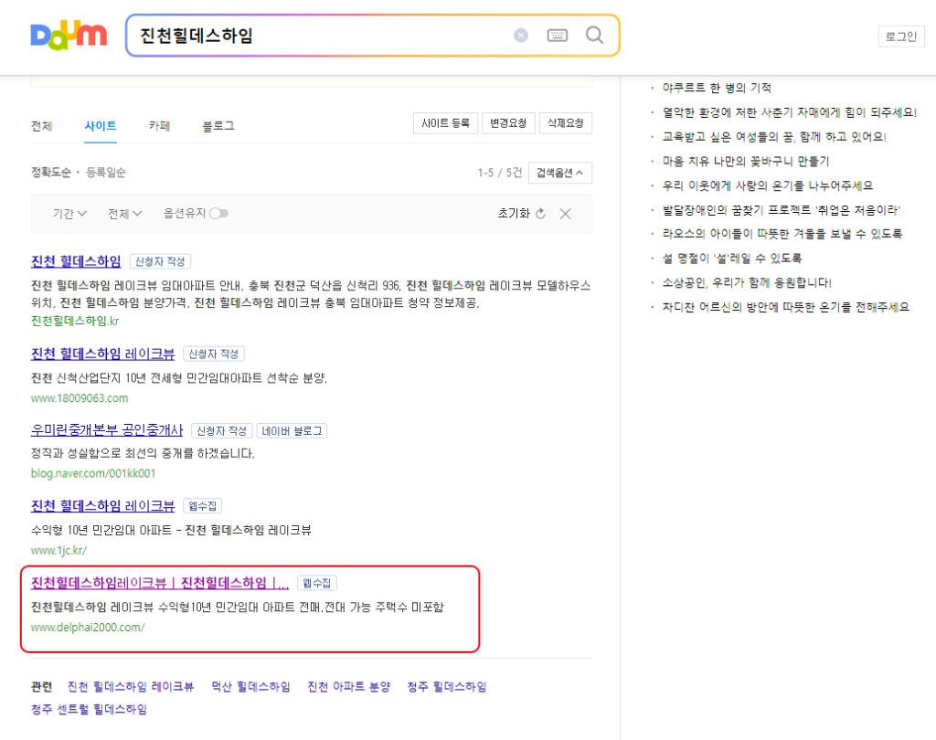
Task: Visit www.delphai2000.com/ link
Action: click(88, 628)
